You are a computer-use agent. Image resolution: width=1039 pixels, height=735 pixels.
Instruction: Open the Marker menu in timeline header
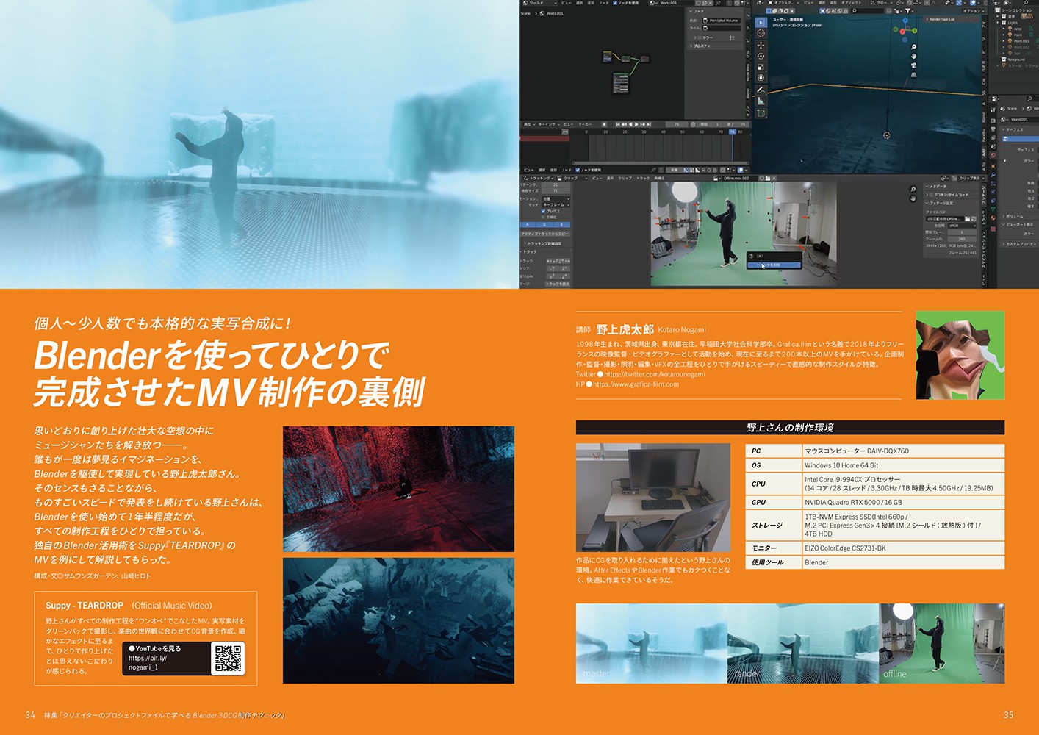pos(585,124)
